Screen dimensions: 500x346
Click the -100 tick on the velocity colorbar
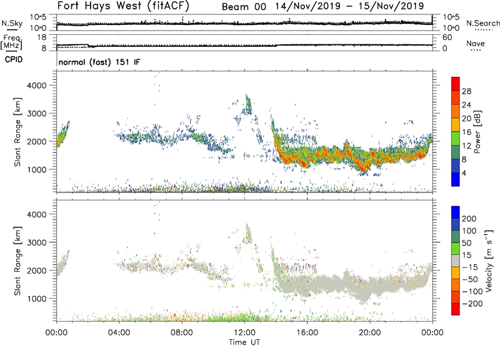tap(472, 292)
